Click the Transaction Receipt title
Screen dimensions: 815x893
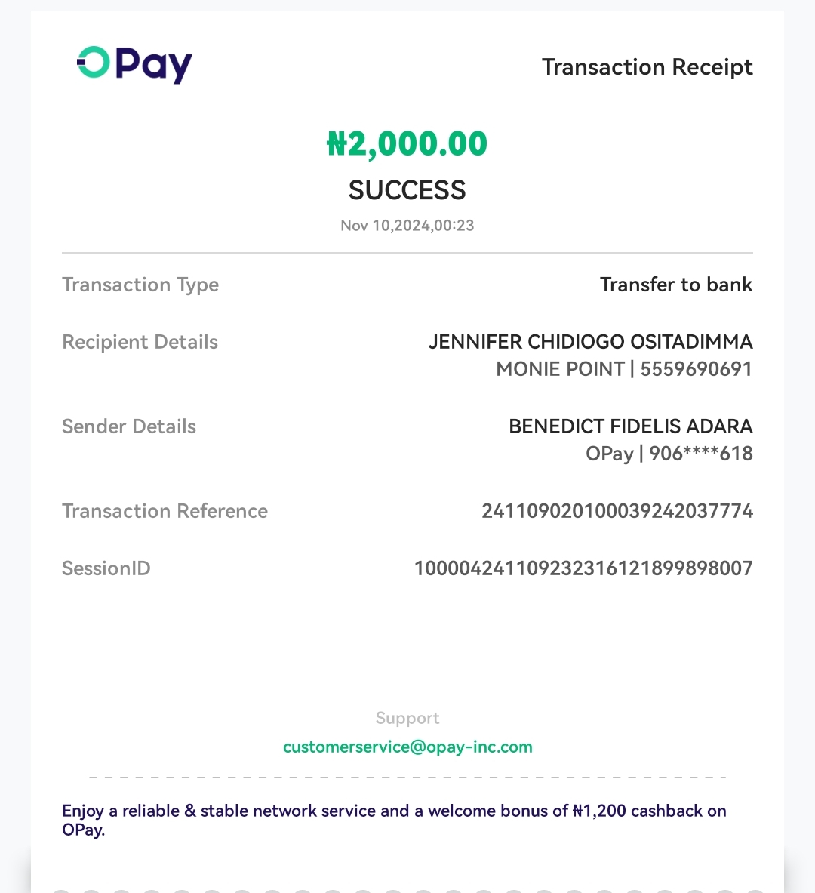647,67
